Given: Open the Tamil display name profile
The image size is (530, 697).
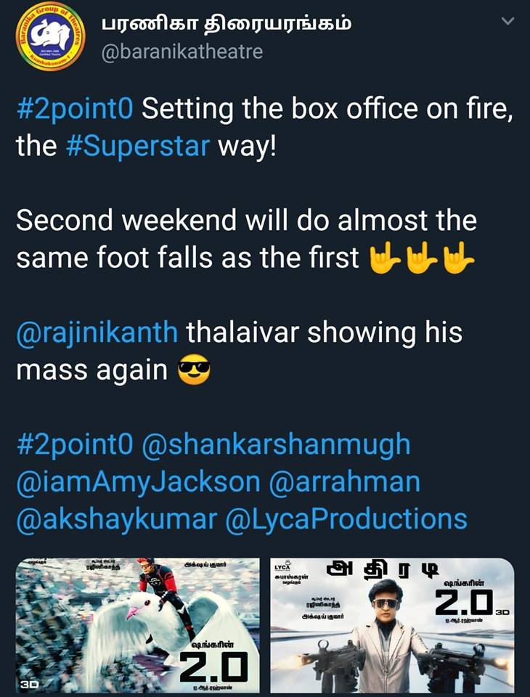Looking at the screenshot, I should [x=227, y=23].
